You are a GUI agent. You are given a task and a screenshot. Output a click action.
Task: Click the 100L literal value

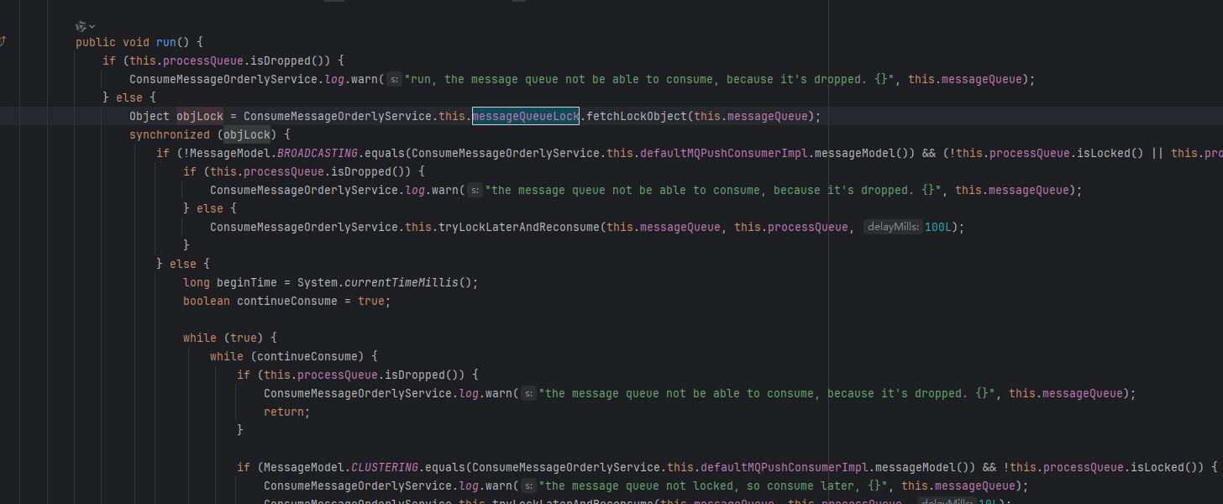[938, 227]
